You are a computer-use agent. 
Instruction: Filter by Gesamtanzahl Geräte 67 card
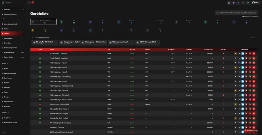(43, 22)
